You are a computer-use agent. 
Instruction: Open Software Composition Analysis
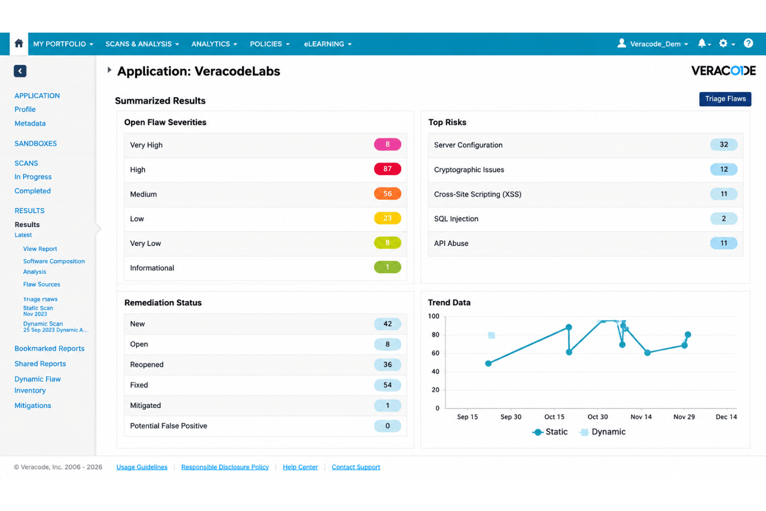54,266
